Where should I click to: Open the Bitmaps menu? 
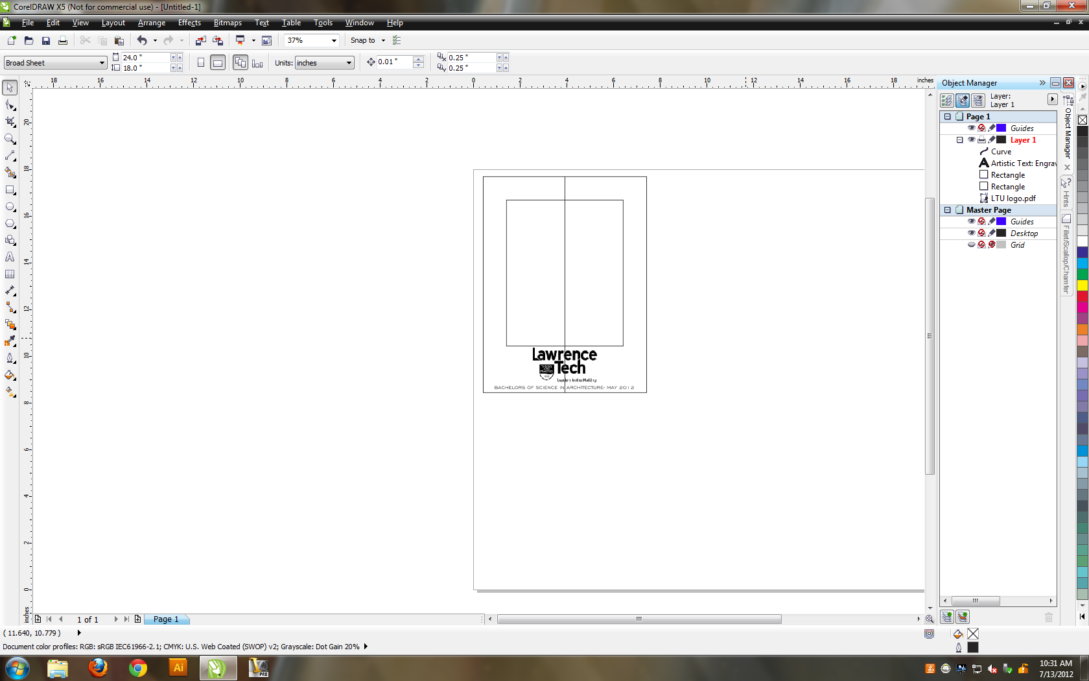point(228,23)
